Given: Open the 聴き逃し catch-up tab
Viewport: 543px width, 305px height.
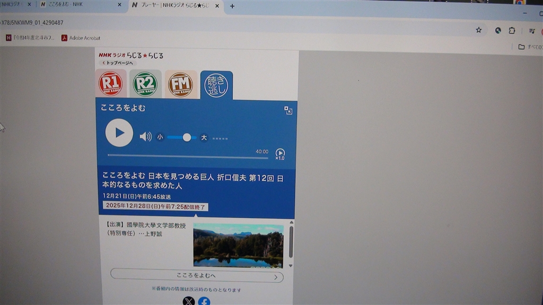Looking at the screenshot, I should (x=216, y=85).
